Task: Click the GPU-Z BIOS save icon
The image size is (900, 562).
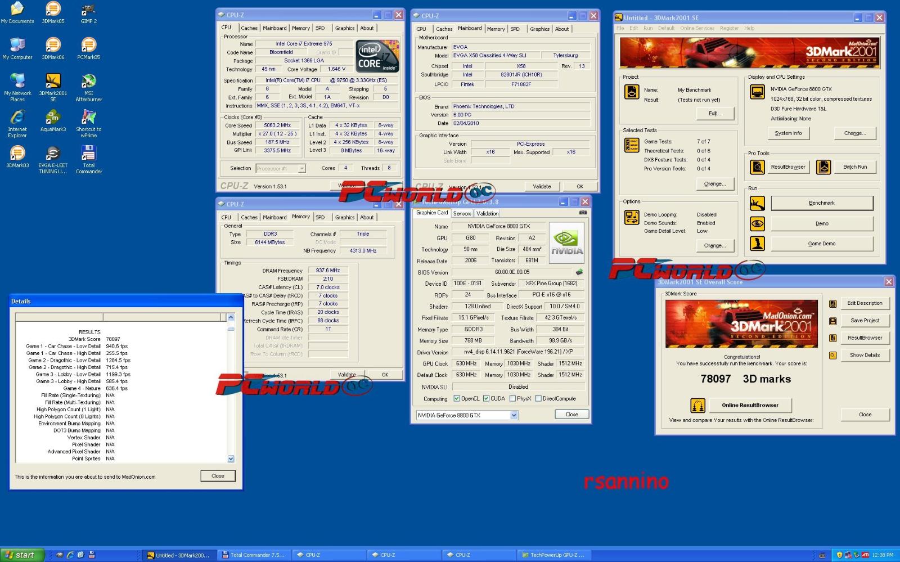Action: pyautogui.click(x=579, y=272)
